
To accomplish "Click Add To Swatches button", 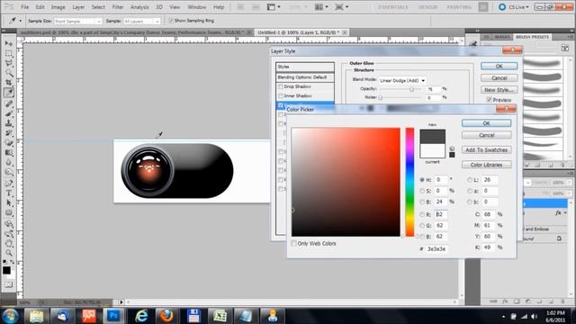I will (486, 150).
